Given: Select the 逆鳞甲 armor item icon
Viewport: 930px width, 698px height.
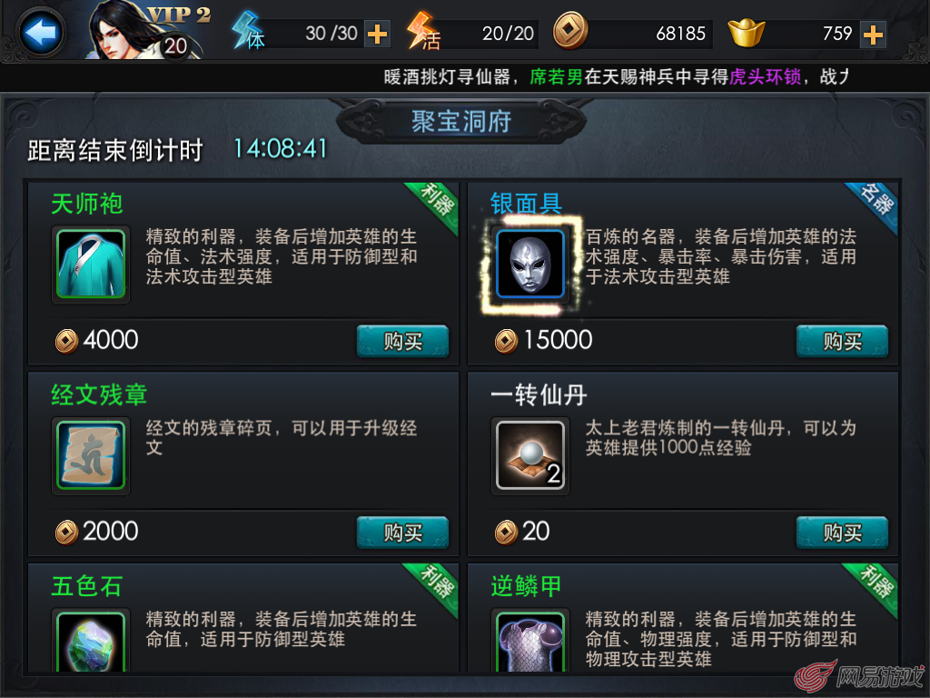Looking at the screenshot, I should tap(530, 641).
